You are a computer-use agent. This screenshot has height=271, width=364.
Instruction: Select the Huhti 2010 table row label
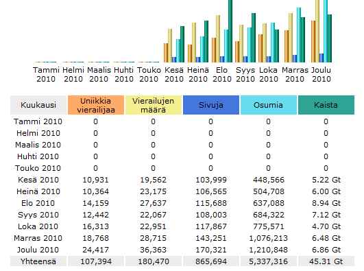[x=38, y=156]
